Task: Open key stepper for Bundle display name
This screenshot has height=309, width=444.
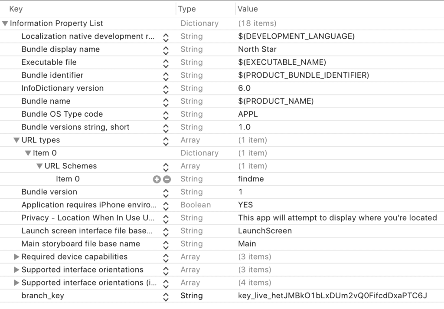Action: [x=166, y=49]
